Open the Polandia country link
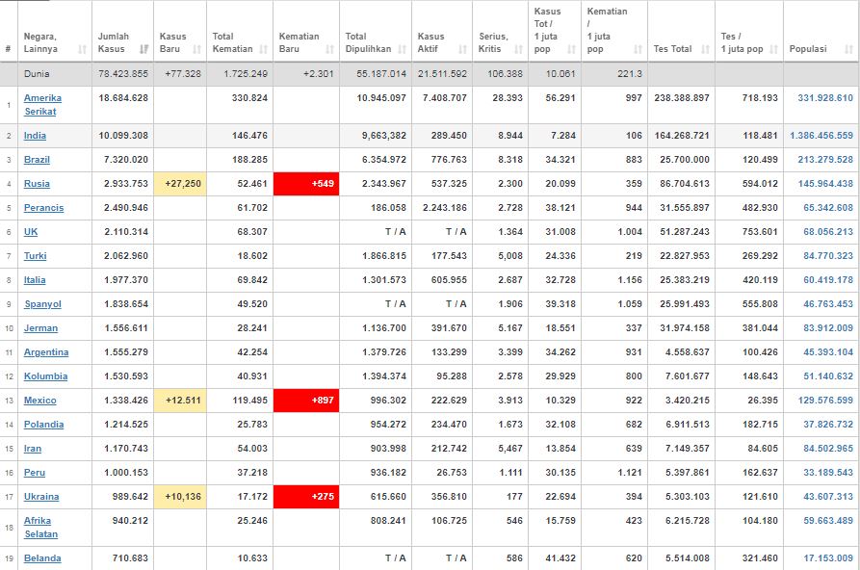 click(x=44, y=425)
